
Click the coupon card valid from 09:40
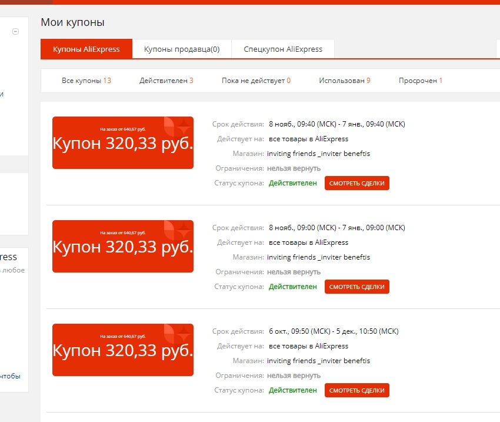(123, 142)
